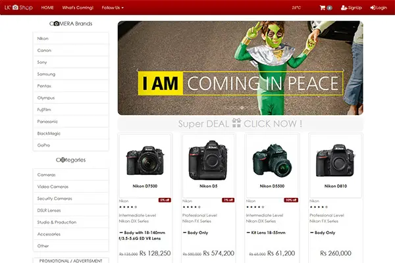Select the Panasonic brand
Image resolution: width=395 pixels, height=263 pixels.
(71, 121)
